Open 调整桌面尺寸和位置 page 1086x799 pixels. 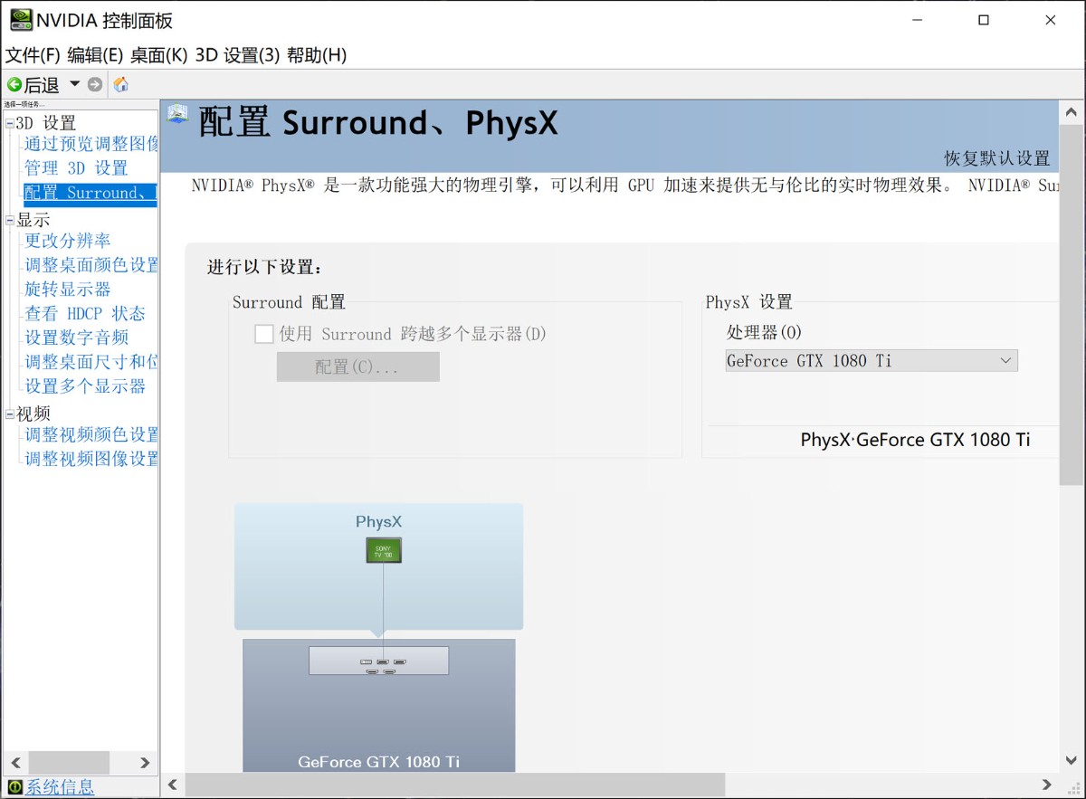(x=91, y=362)
